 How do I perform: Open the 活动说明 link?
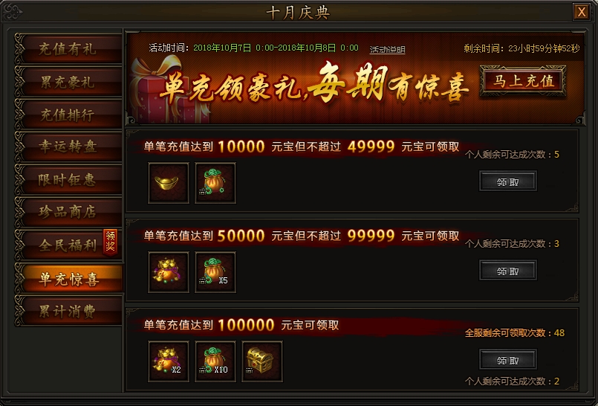(x=387, y=49)
